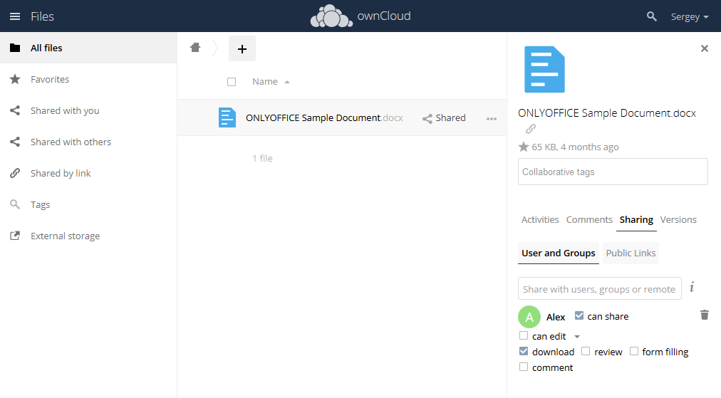Click Alex's name in share list

[556, 317]
